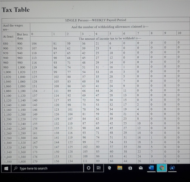Click the Type here to search box

[47, 168]
